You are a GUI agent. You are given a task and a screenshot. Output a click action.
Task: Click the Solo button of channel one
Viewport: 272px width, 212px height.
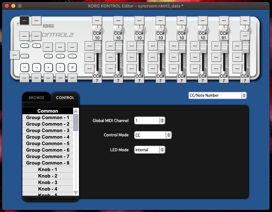(89, 46)
